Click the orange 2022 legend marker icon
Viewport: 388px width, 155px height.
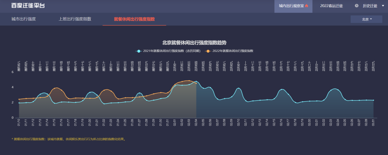208,51
